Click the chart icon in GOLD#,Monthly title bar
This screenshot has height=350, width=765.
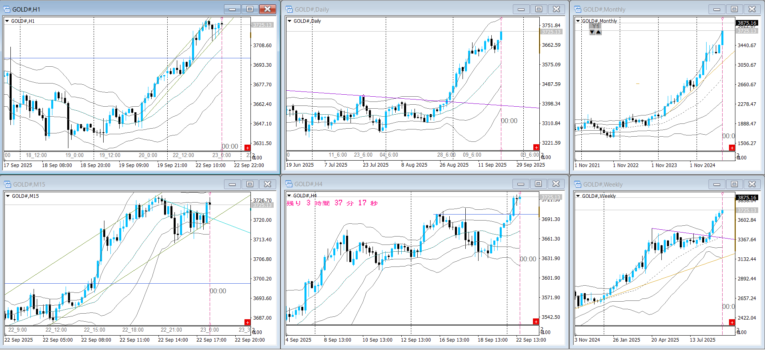[x=578, y=9]
